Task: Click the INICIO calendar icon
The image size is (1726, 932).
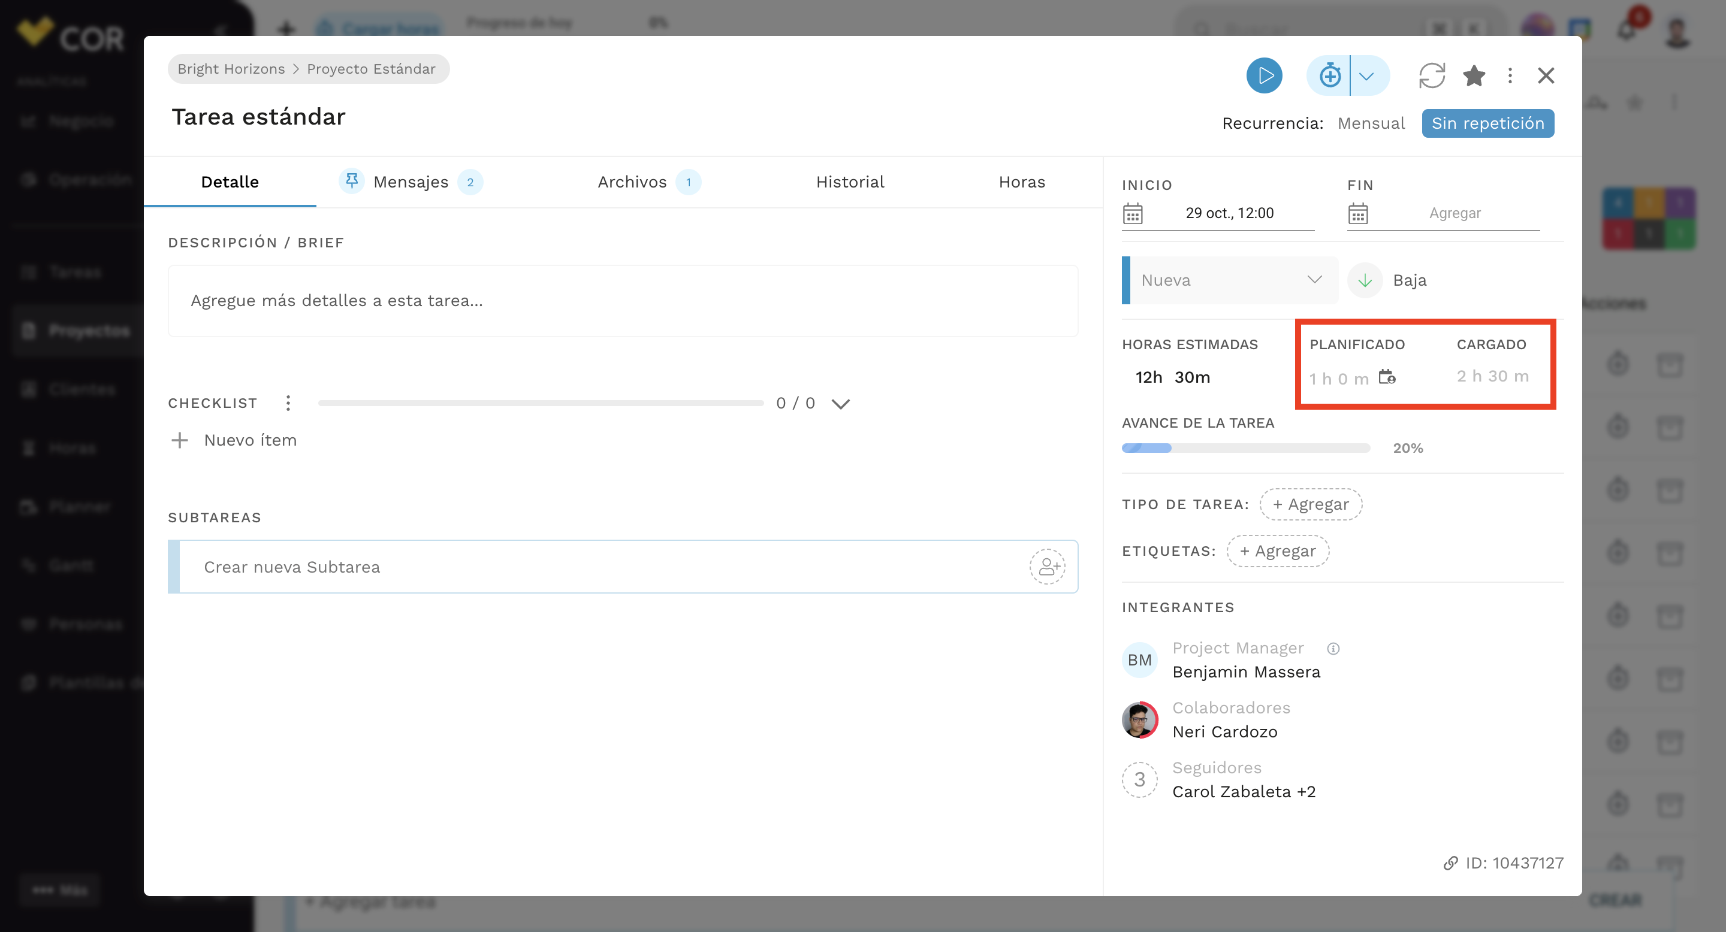Action: click(x=1132, y=214)
